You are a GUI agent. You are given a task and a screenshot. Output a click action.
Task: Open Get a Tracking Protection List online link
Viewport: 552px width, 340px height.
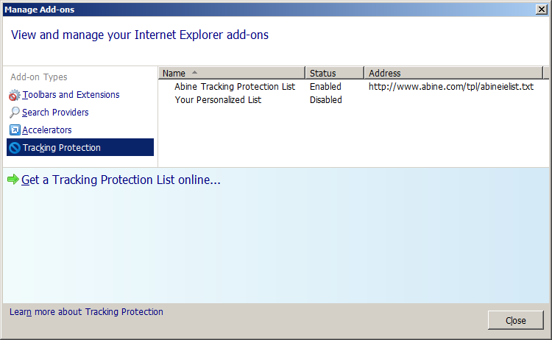(121, 180)
